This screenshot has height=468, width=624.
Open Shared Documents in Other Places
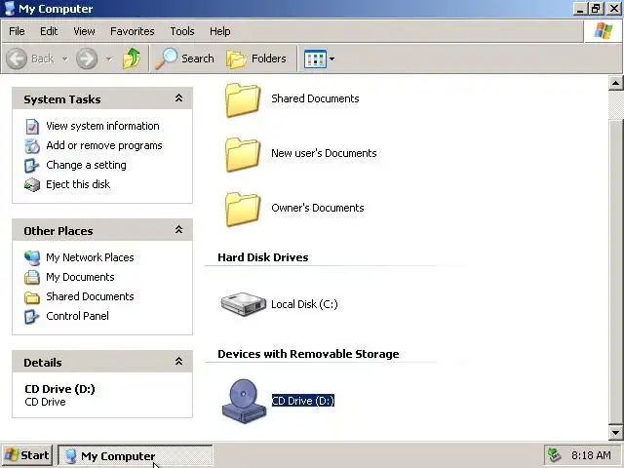point(90,296)
